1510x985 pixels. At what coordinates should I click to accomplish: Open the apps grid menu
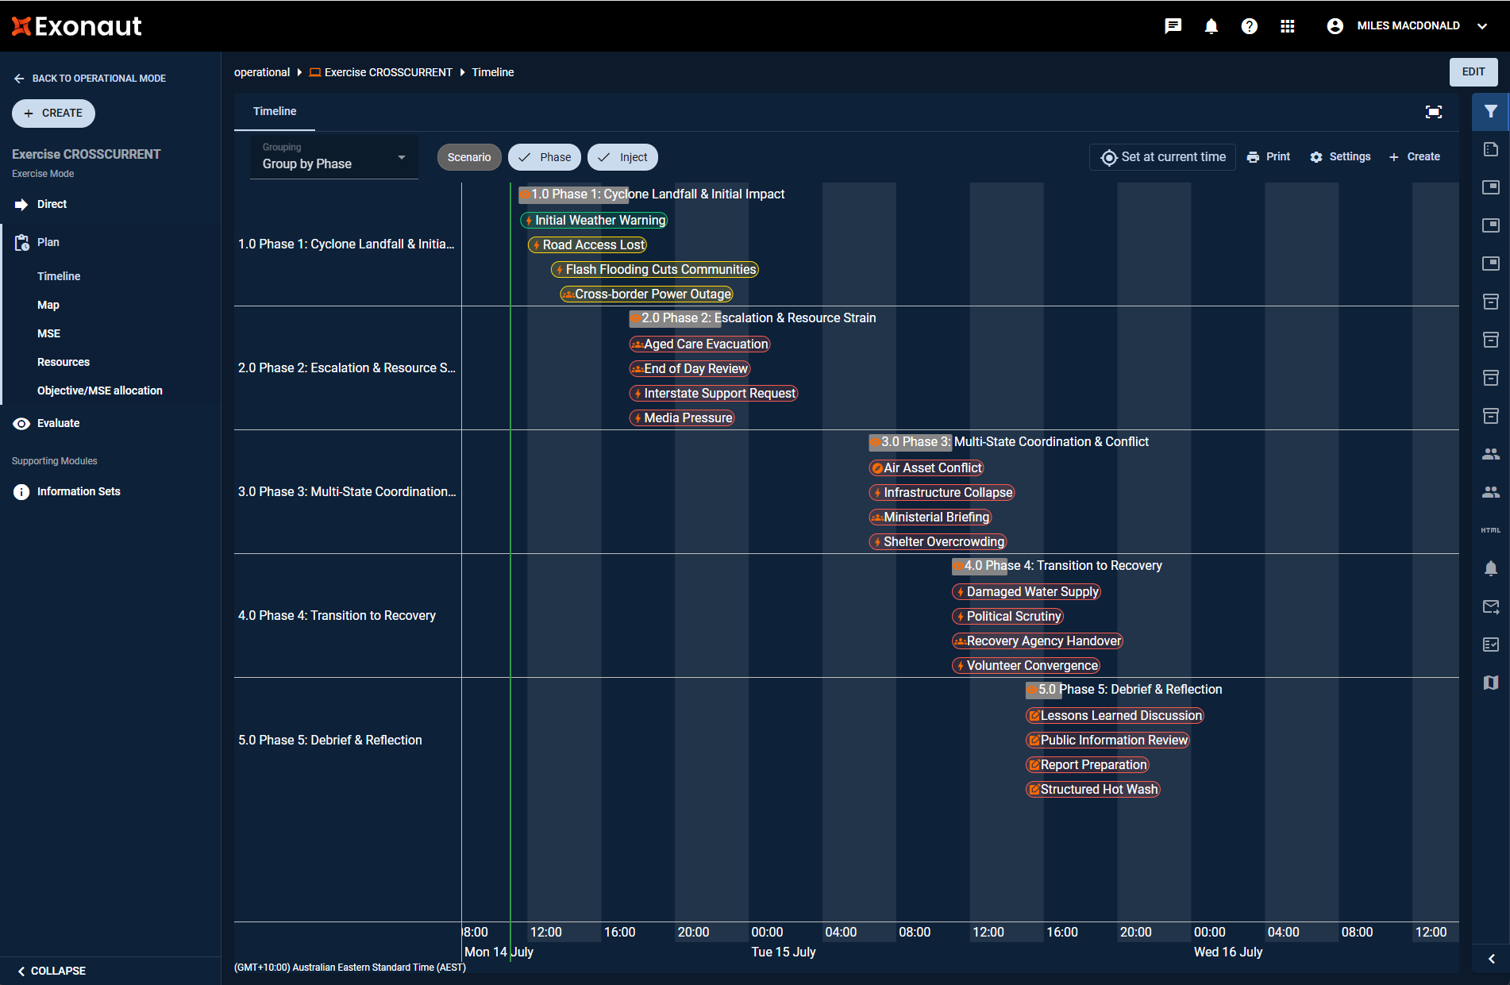(1287, 26)
